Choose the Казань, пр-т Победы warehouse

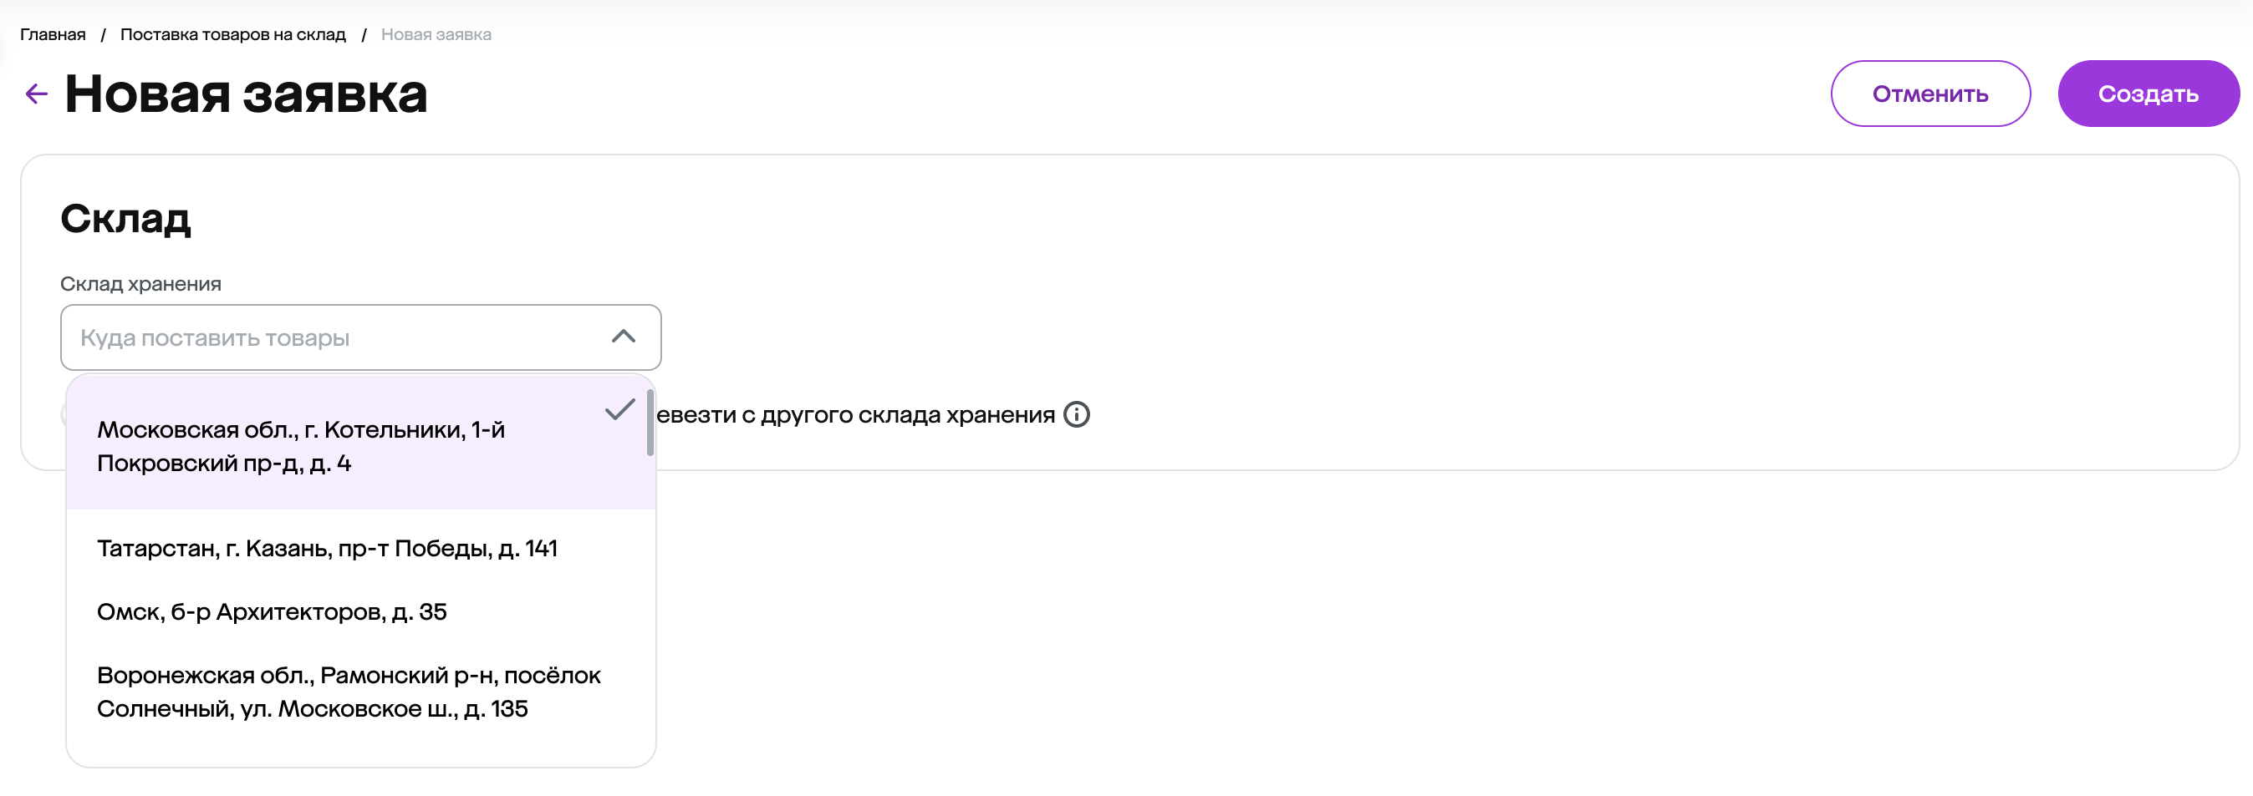click(x=326, y=548)
